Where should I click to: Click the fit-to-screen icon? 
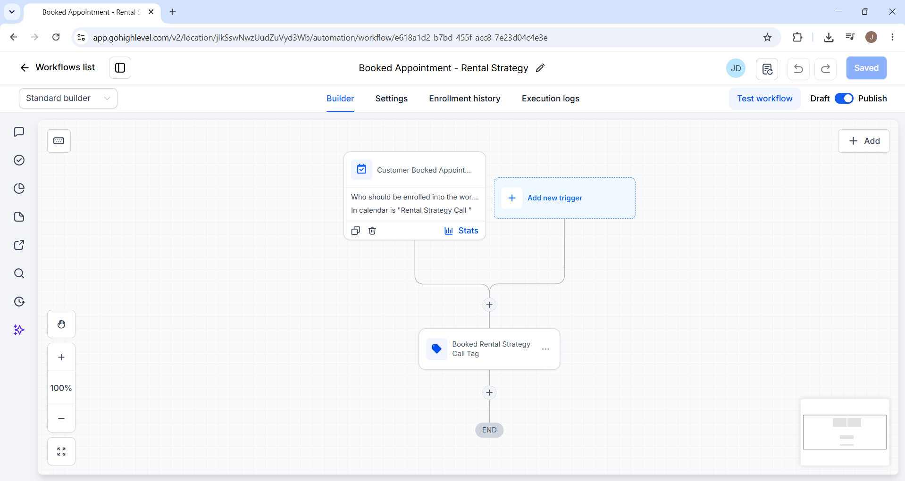(61, 451)
